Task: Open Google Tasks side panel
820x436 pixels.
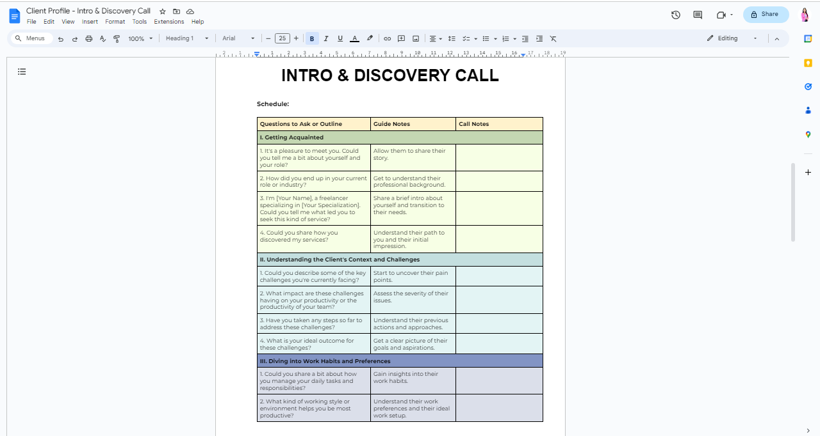Action: click(808, 86)
